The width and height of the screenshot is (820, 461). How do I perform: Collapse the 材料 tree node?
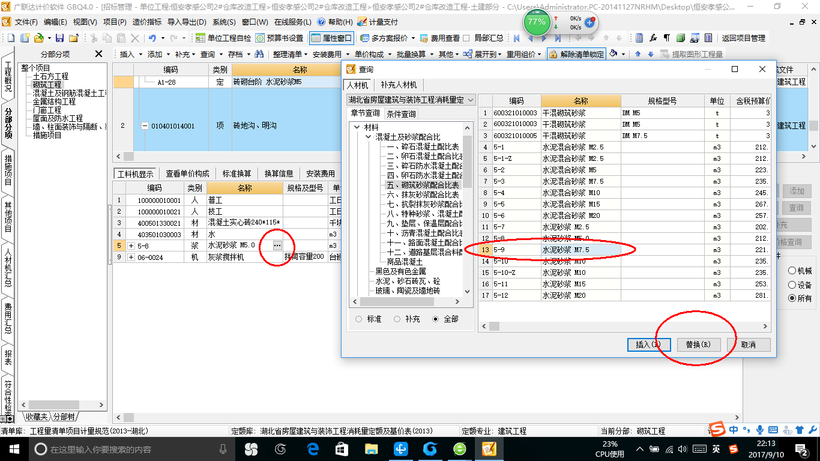click(x=357, y=127)
